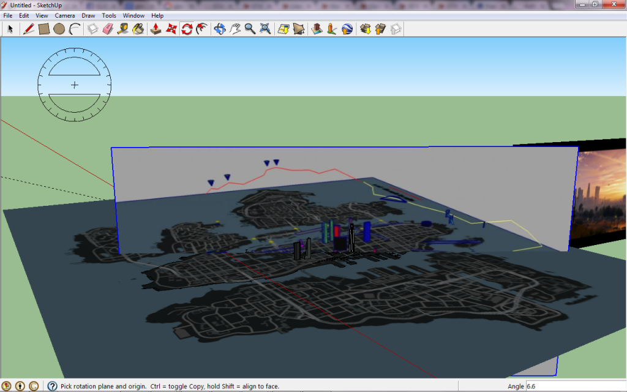
Task: Click the Angle value input field
Action: pos(574,386)
